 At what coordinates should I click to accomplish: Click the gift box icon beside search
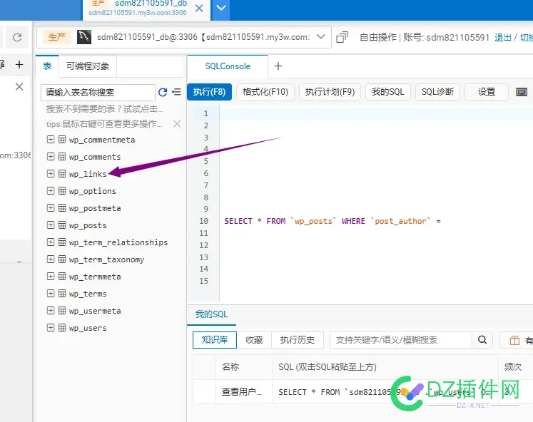point(514,340)
